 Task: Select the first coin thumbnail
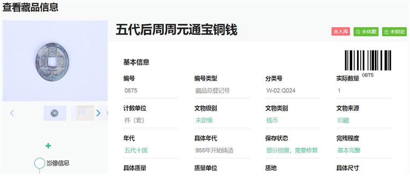coord(55,113)
